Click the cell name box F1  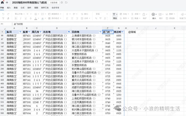6,24
